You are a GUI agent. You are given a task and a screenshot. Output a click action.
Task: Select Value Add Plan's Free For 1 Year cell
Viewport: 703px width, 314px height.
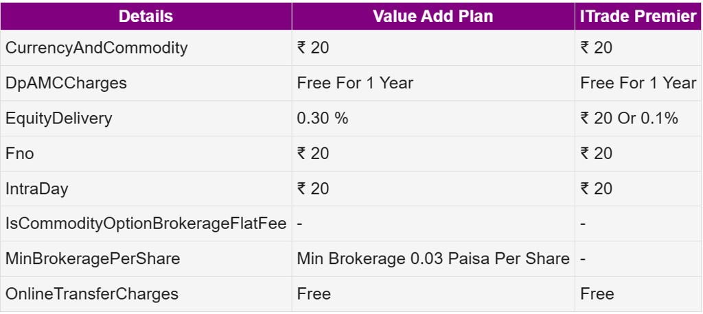coord(355,83)
